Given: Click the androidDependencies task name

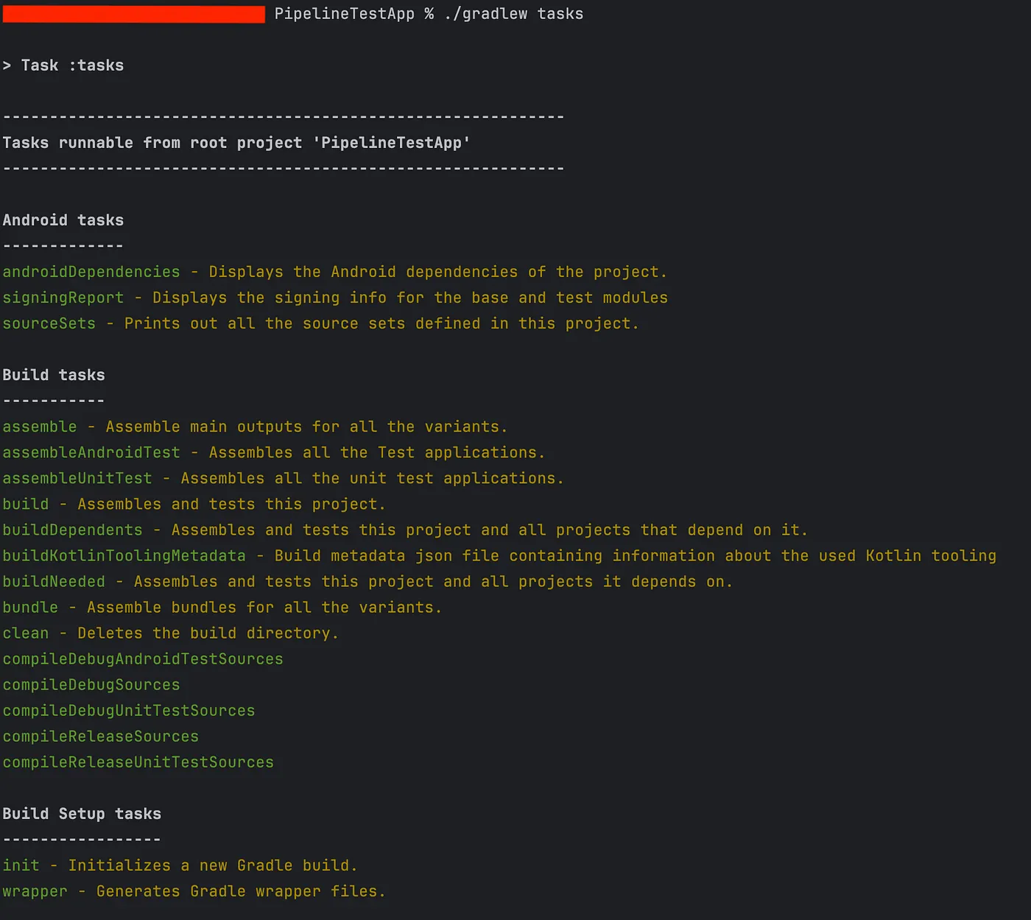Looking at the screenshot, I should 91,272.
